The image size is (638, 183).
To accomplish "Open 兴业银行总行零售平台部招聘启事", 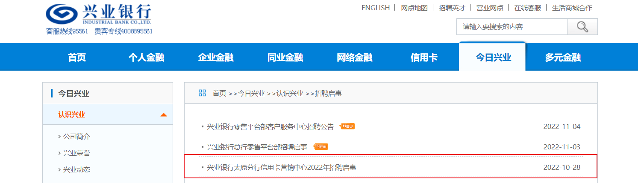I will (x=257, y=147).
